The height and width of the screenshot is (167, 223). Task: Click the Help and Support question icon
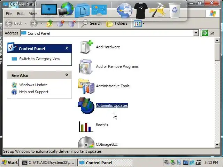14,92
